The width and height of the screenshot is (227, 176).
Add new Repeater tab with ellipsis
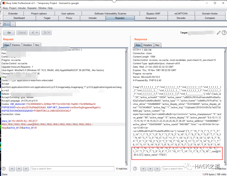coord(13,24)
